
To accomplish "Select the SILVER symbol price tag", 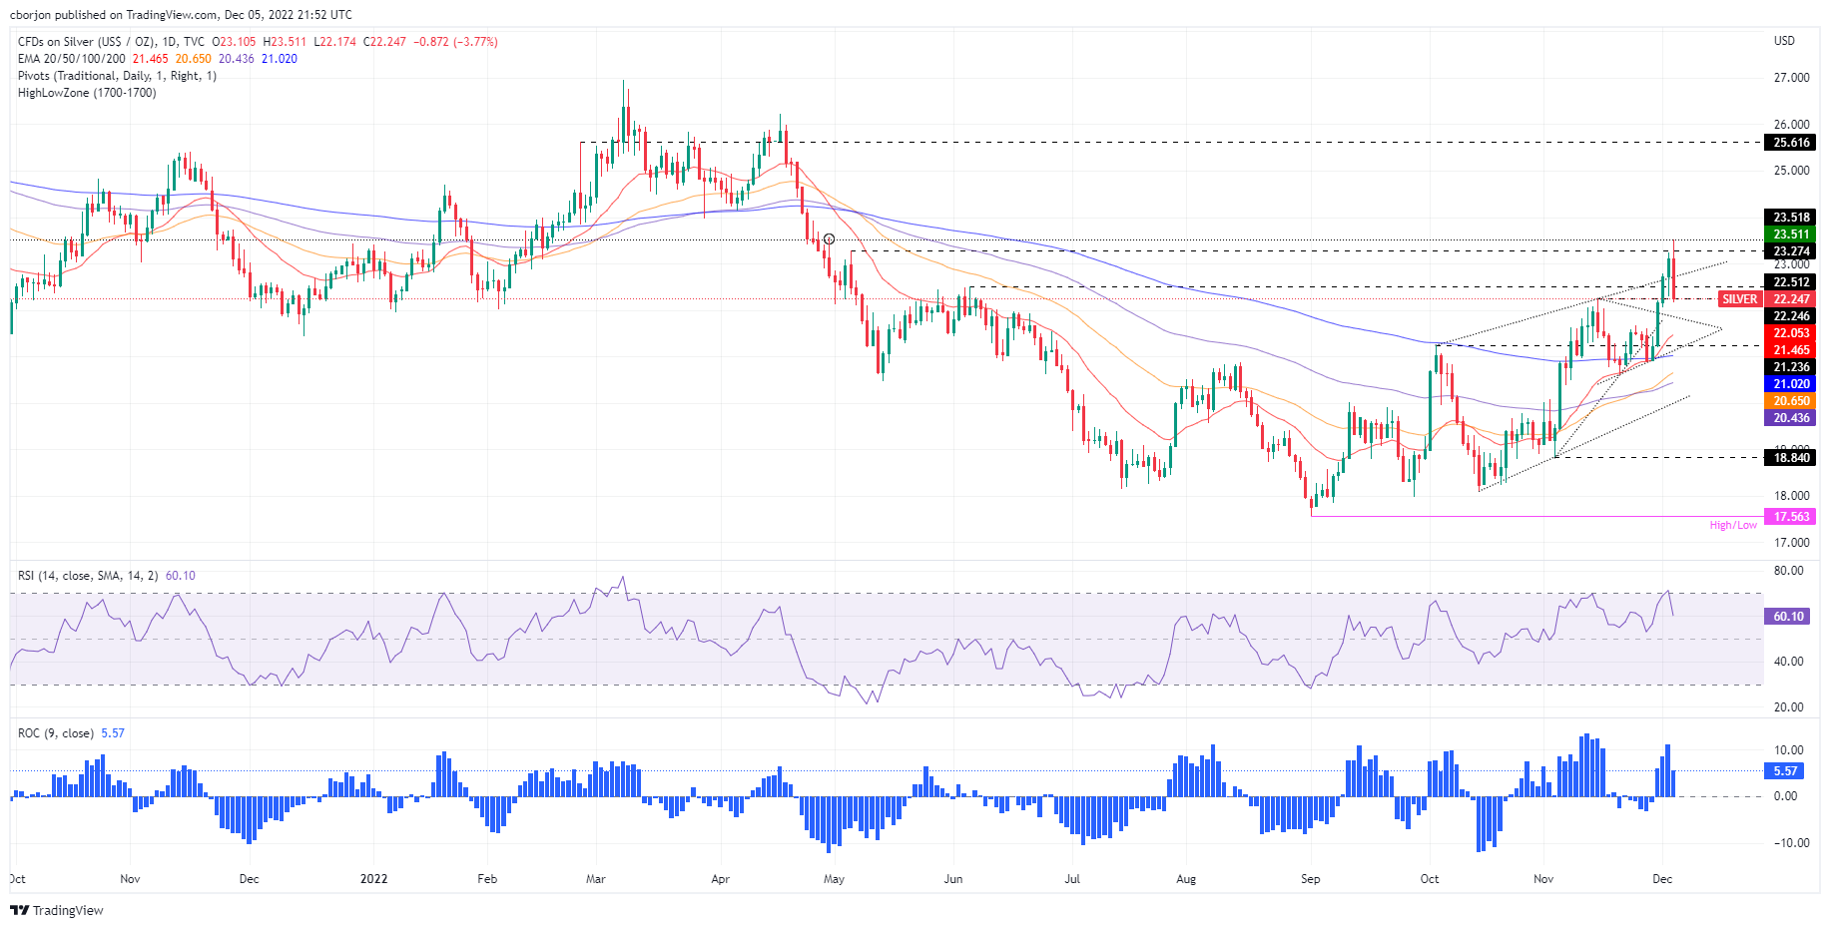I will pos(1740,299).
